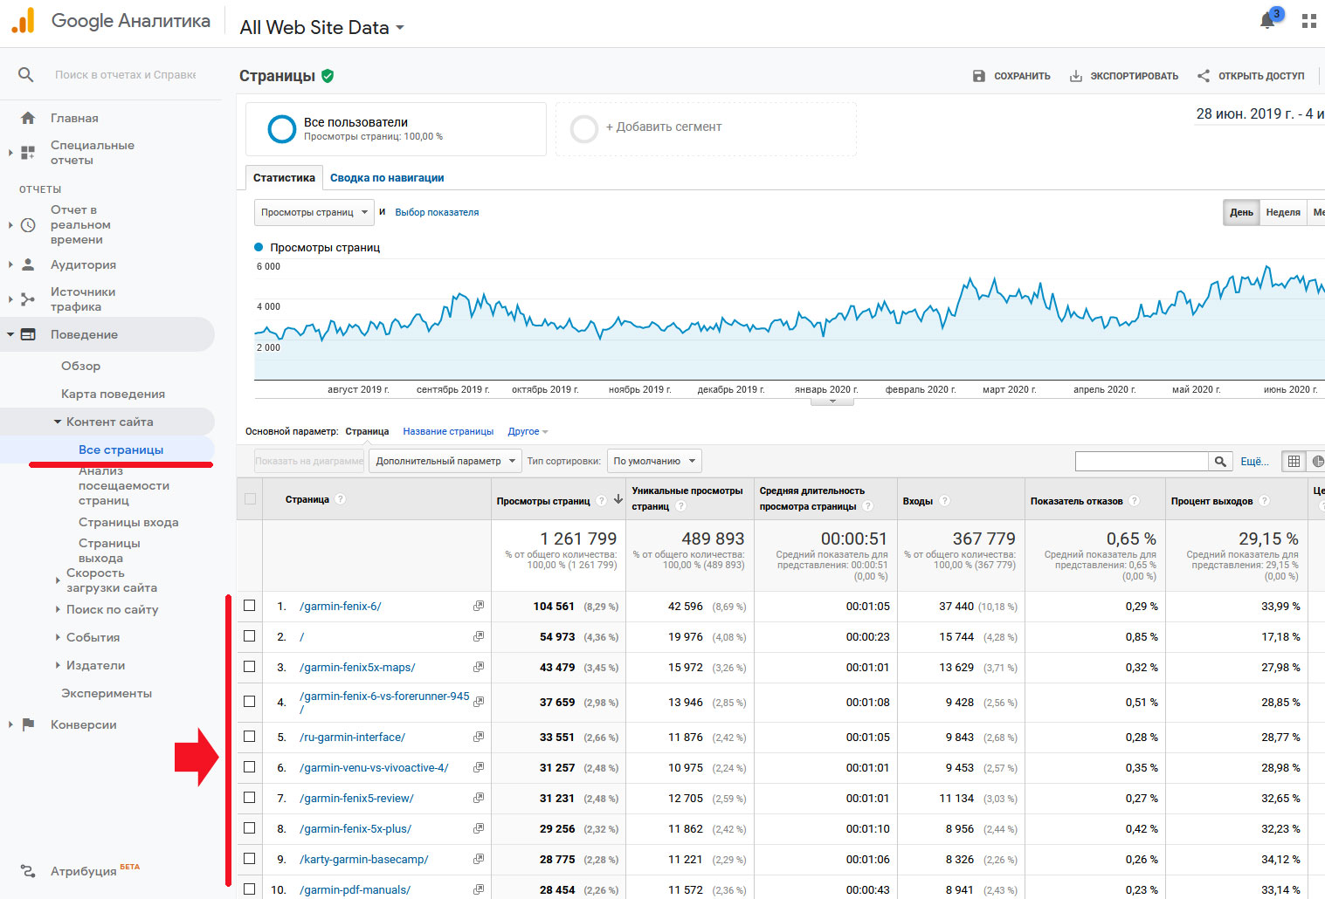This screenshot has height=899, width=1325.
Task: Click the Главная home icon
Action: point(28,118)
